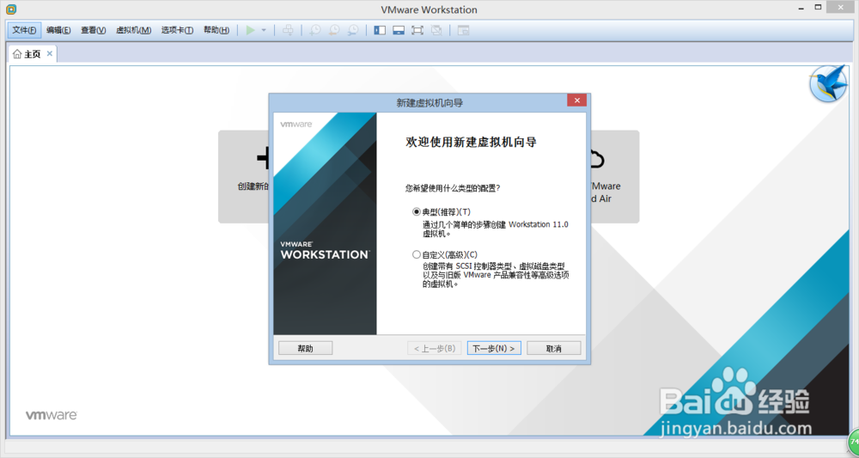Click the console view icon in toolbar

pos(464,30)
